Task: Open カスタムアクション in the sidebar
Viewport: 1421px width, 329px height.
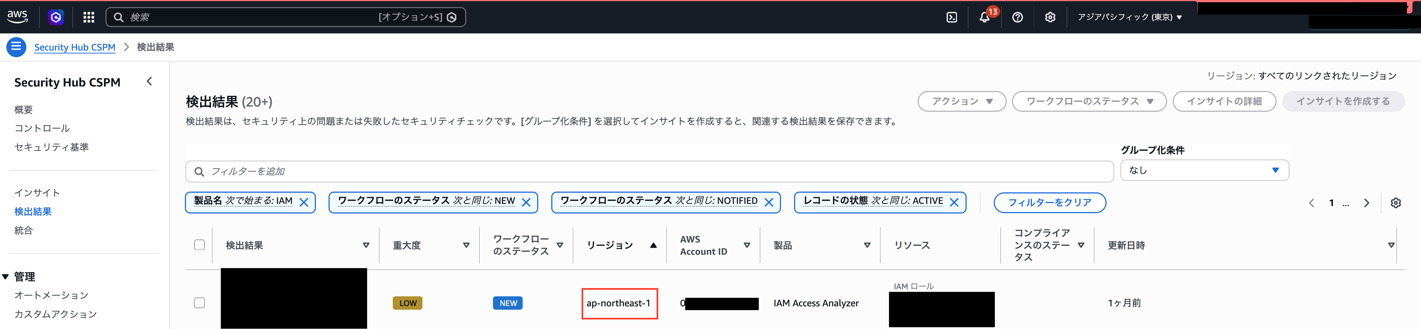Action: pos(56,314)
